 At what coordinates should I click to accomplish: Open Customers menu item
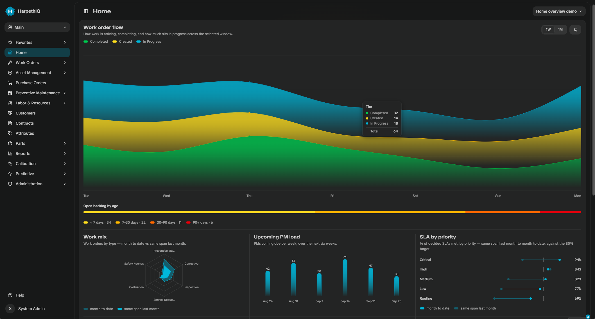pyautogui.click(x=37, y=113)
